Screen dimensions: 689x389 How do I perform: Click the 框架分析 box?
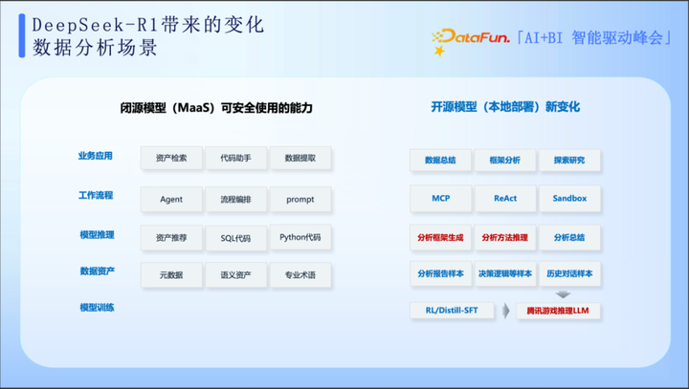[505, 161]
